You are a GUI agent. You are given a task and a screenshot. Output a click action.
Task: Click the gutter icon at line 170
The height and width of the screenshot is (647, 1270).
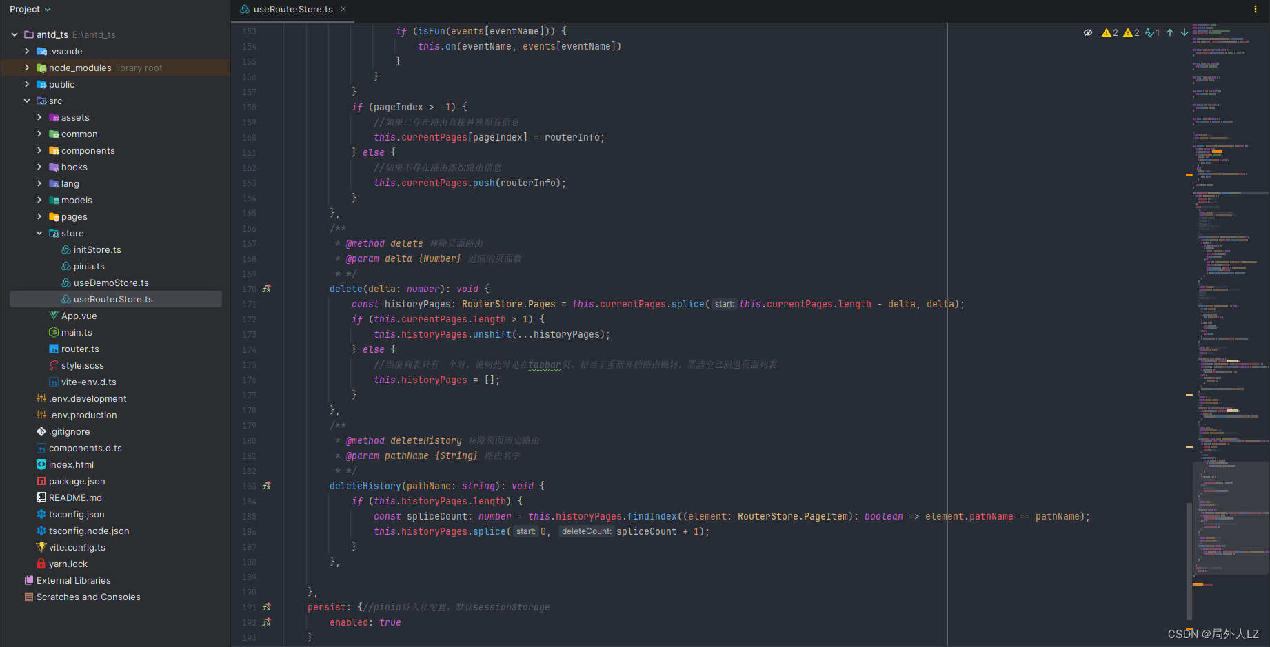click(267, 289)
